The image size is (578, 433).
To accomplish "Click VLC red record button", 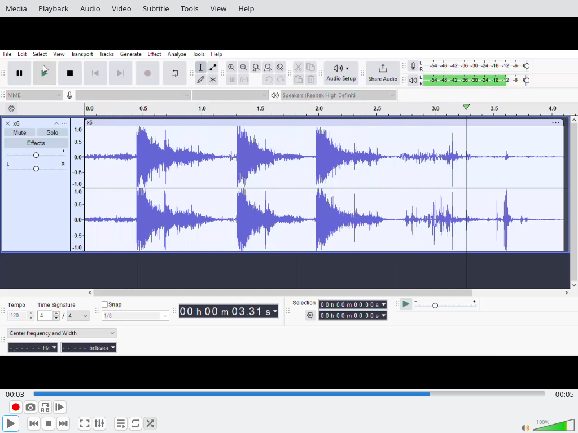I will coord(16,407).
